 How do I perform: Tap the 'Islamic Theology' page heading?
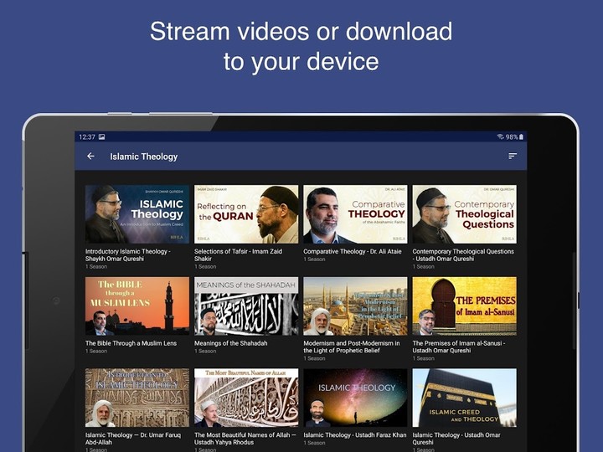(144, 157)
